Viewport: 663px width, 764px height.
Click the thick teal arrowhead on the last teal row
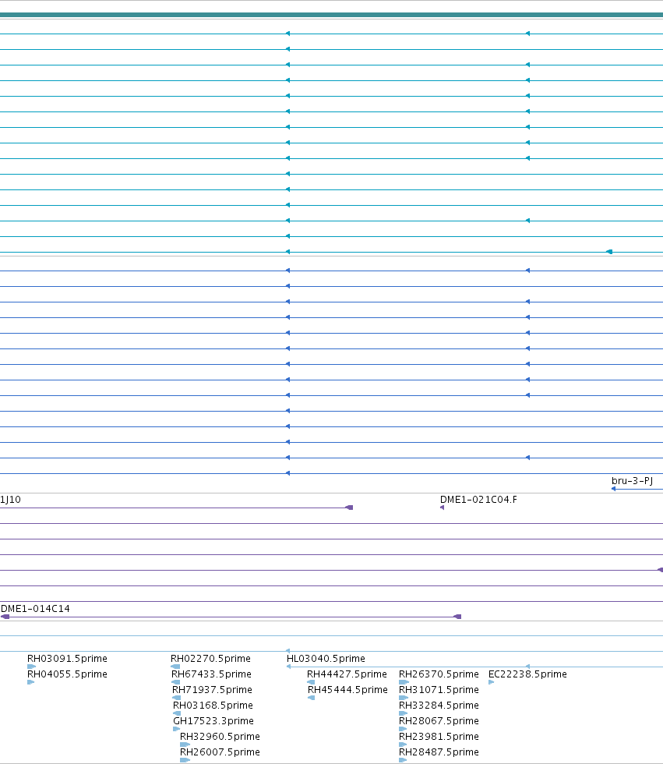click(609, 252)
